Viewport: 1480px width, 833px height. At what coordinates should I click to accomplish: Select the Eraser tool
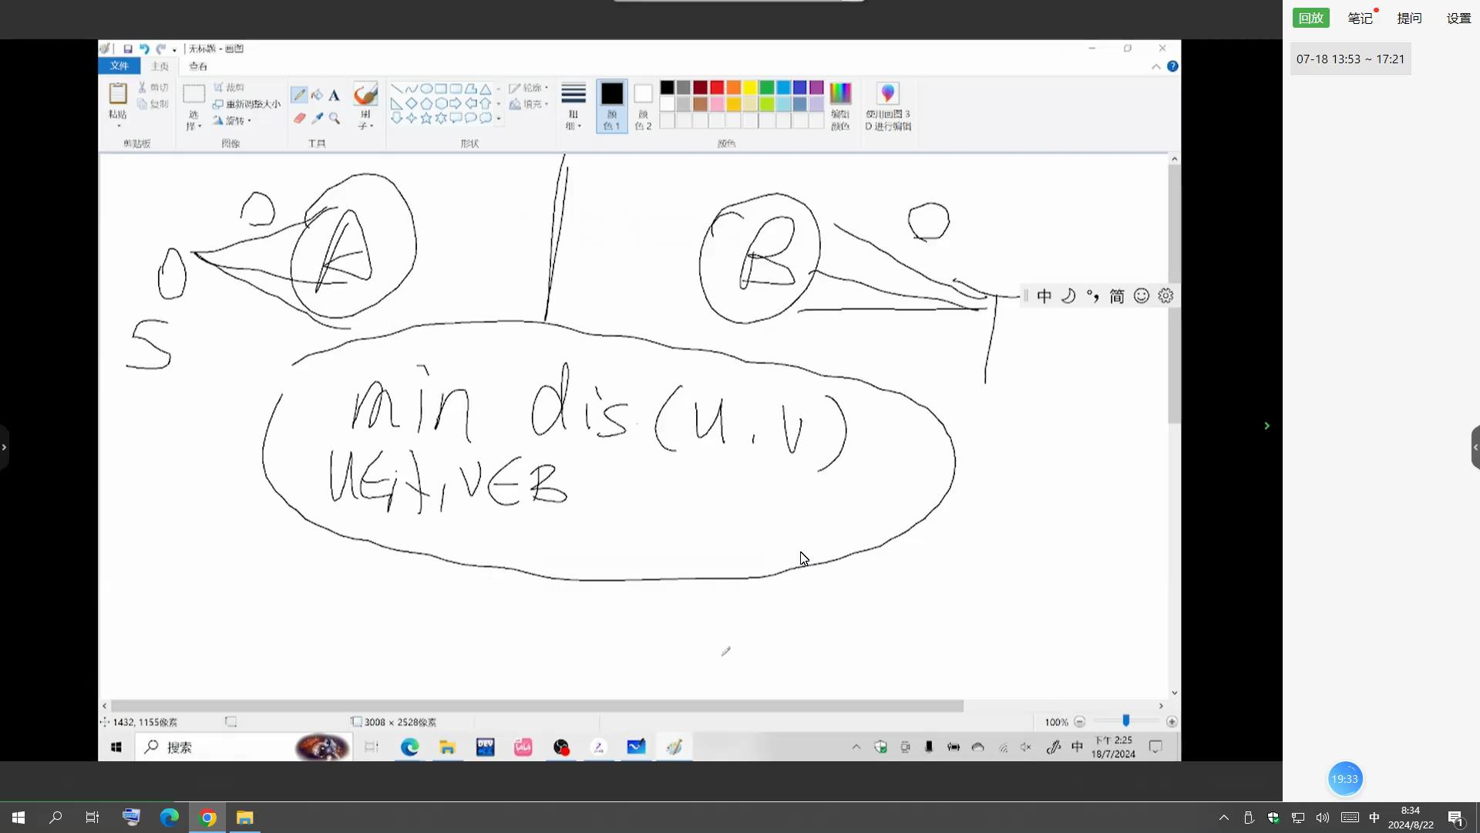point(299,118)
